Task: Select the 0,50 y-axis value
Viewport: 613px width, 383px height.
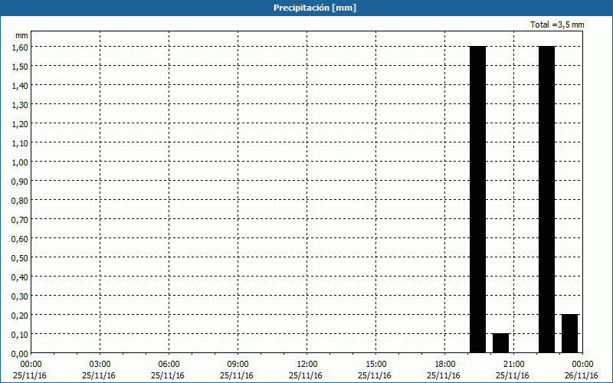Action: [x=20, y=257]
